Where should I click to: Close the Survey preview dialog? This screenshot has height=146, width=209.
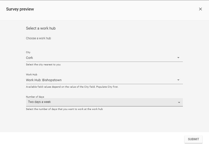200,9
